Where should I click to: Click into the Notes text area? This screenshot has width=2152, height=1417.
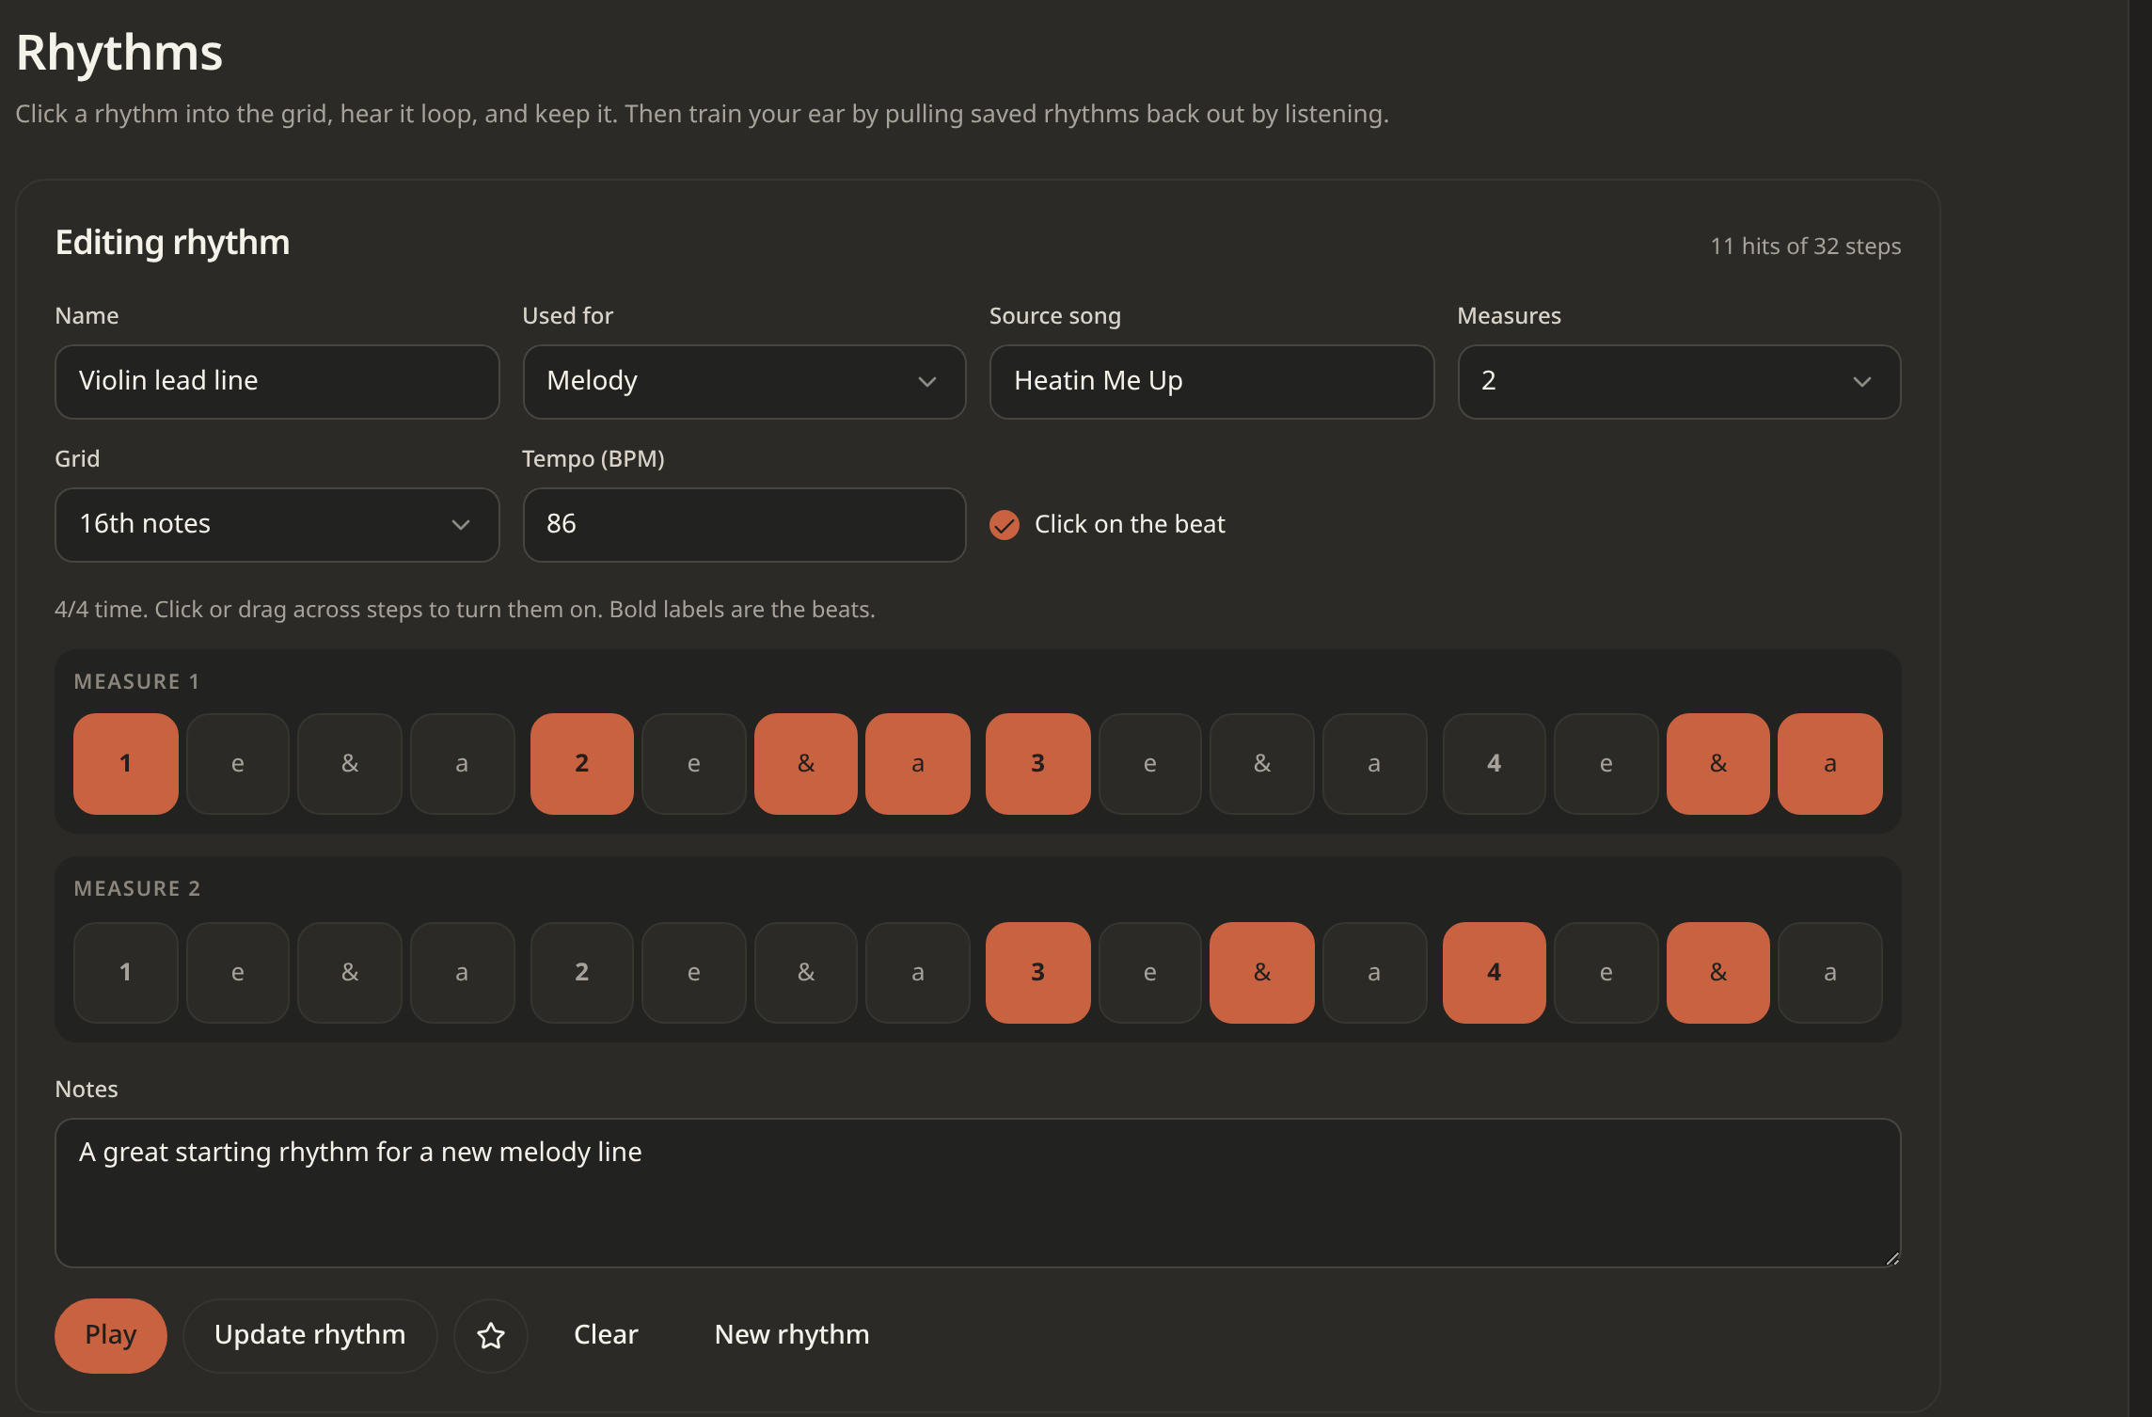[x=978, y=1193]
